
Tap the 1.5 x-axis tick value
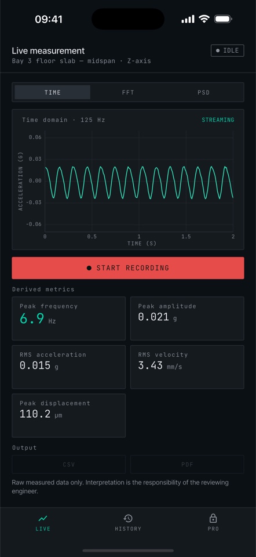pos(186,237)
